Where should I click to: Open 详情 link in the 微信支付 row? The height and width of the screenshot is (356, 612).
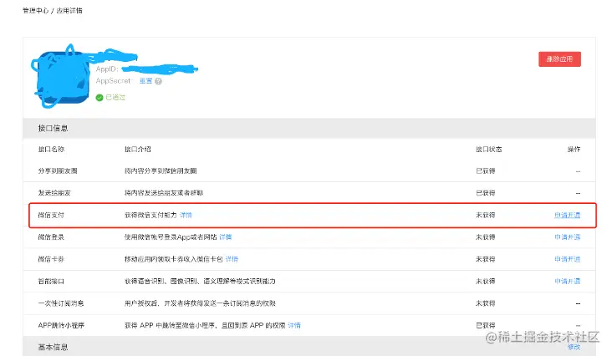click(x=186, y=215)
